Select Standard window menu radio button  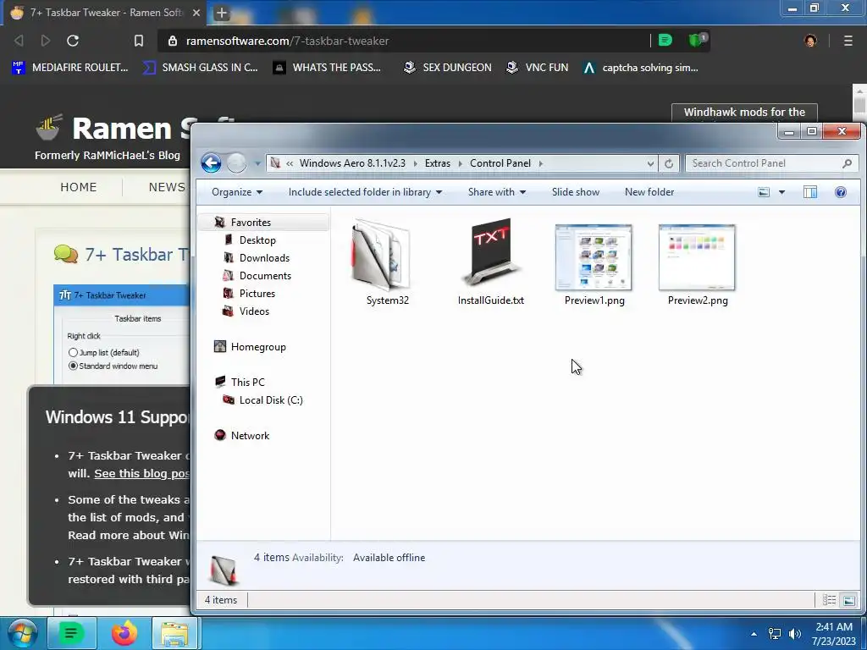click(73, 366)
